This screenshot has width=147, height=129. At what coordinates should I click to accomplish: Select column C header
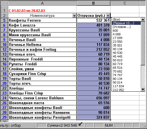(125, 3)
